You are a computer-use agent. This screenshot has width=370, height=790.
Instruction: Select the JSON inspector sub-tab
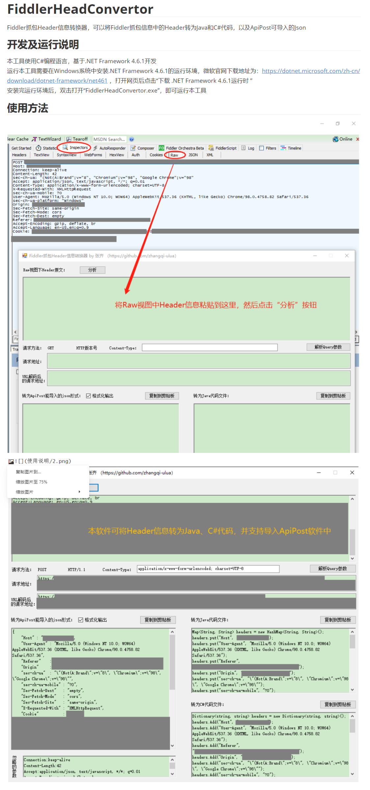[x=193, y=155]
